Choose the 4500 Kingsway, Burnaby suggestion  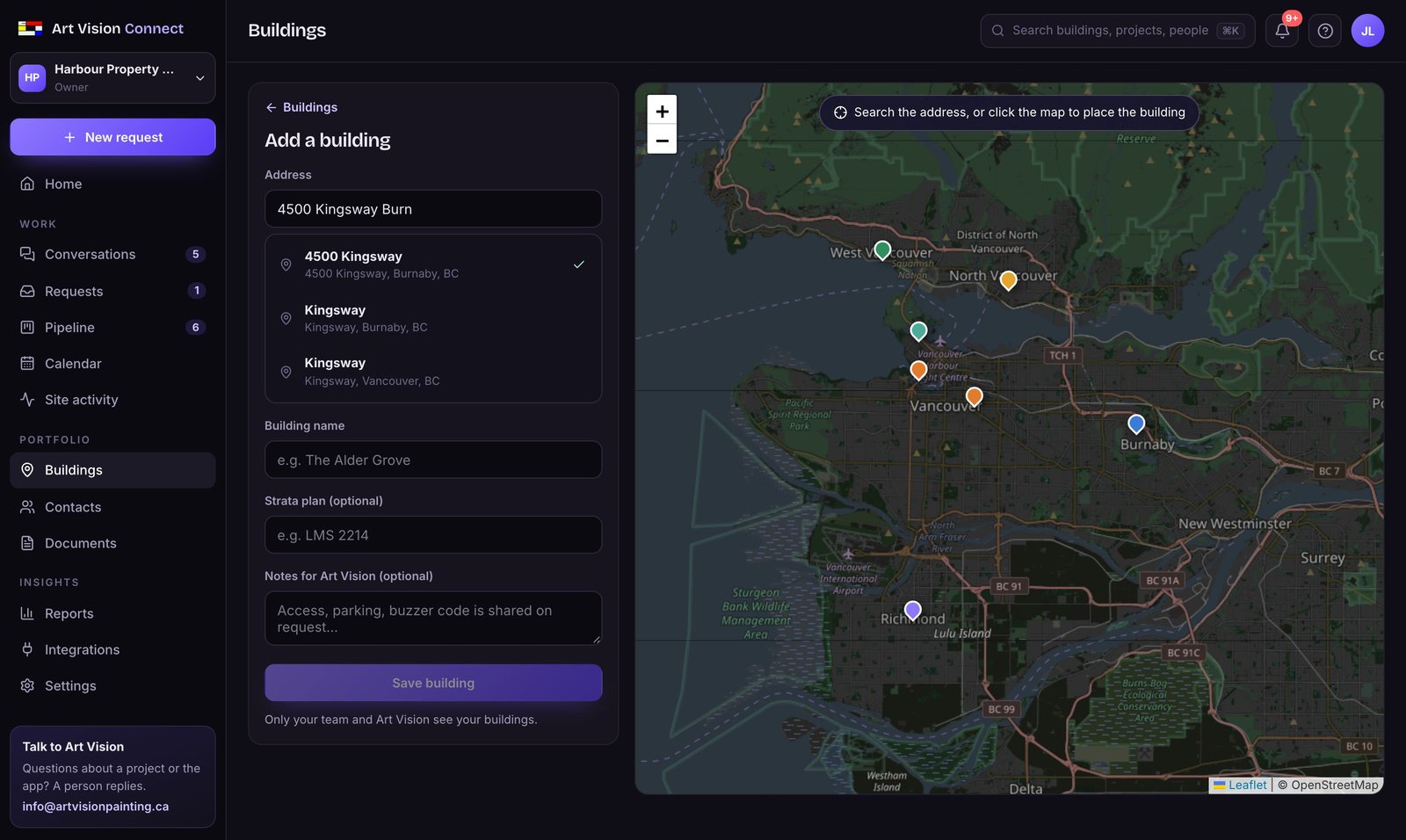coord(433,264)
